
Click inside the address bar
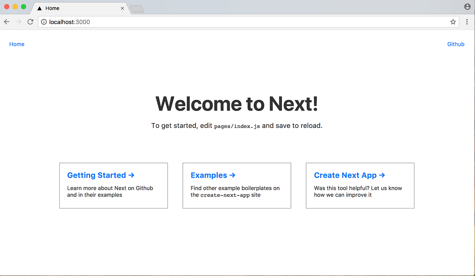click(158, 22)
